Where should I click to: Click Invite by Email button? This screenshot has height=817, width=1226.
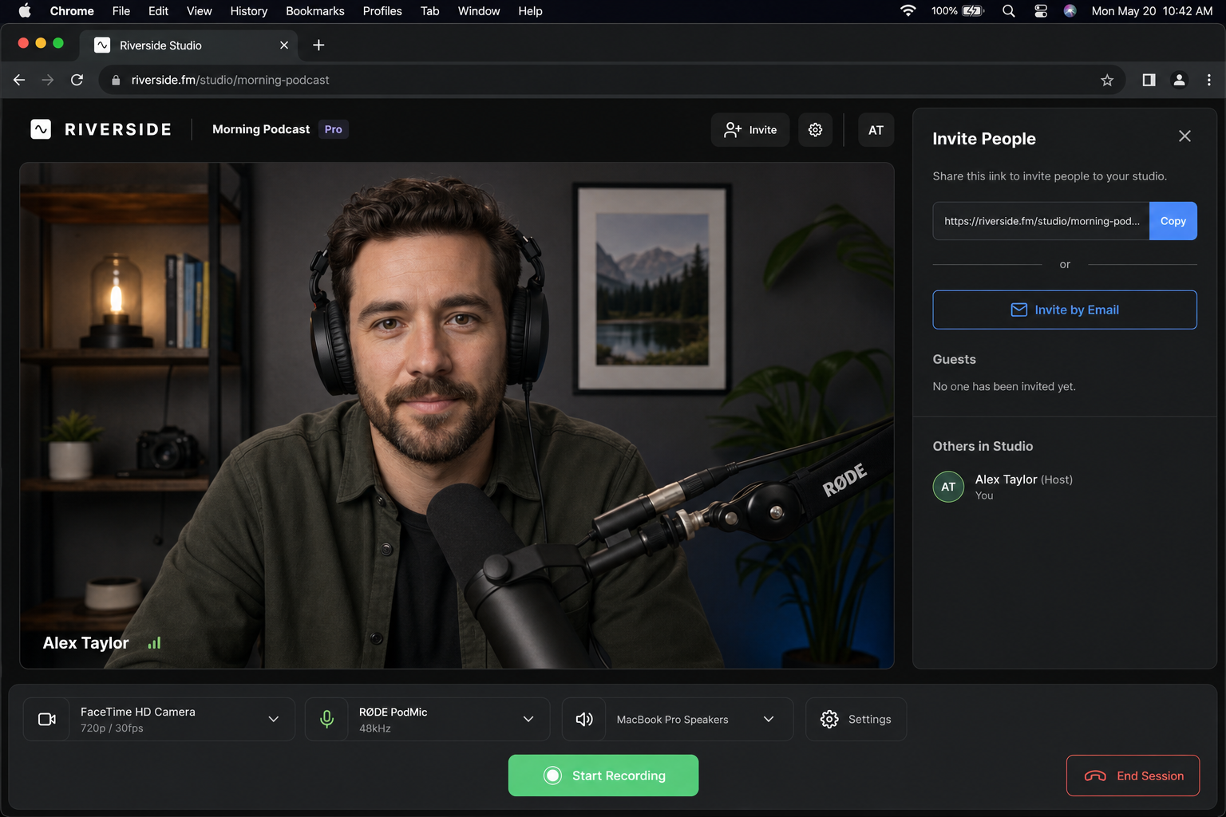click(1065, 310)
